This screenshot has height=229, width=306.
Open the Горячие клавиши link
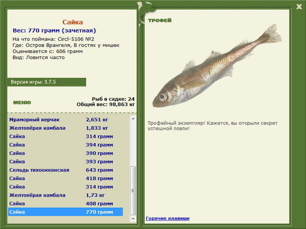(167, 218)
